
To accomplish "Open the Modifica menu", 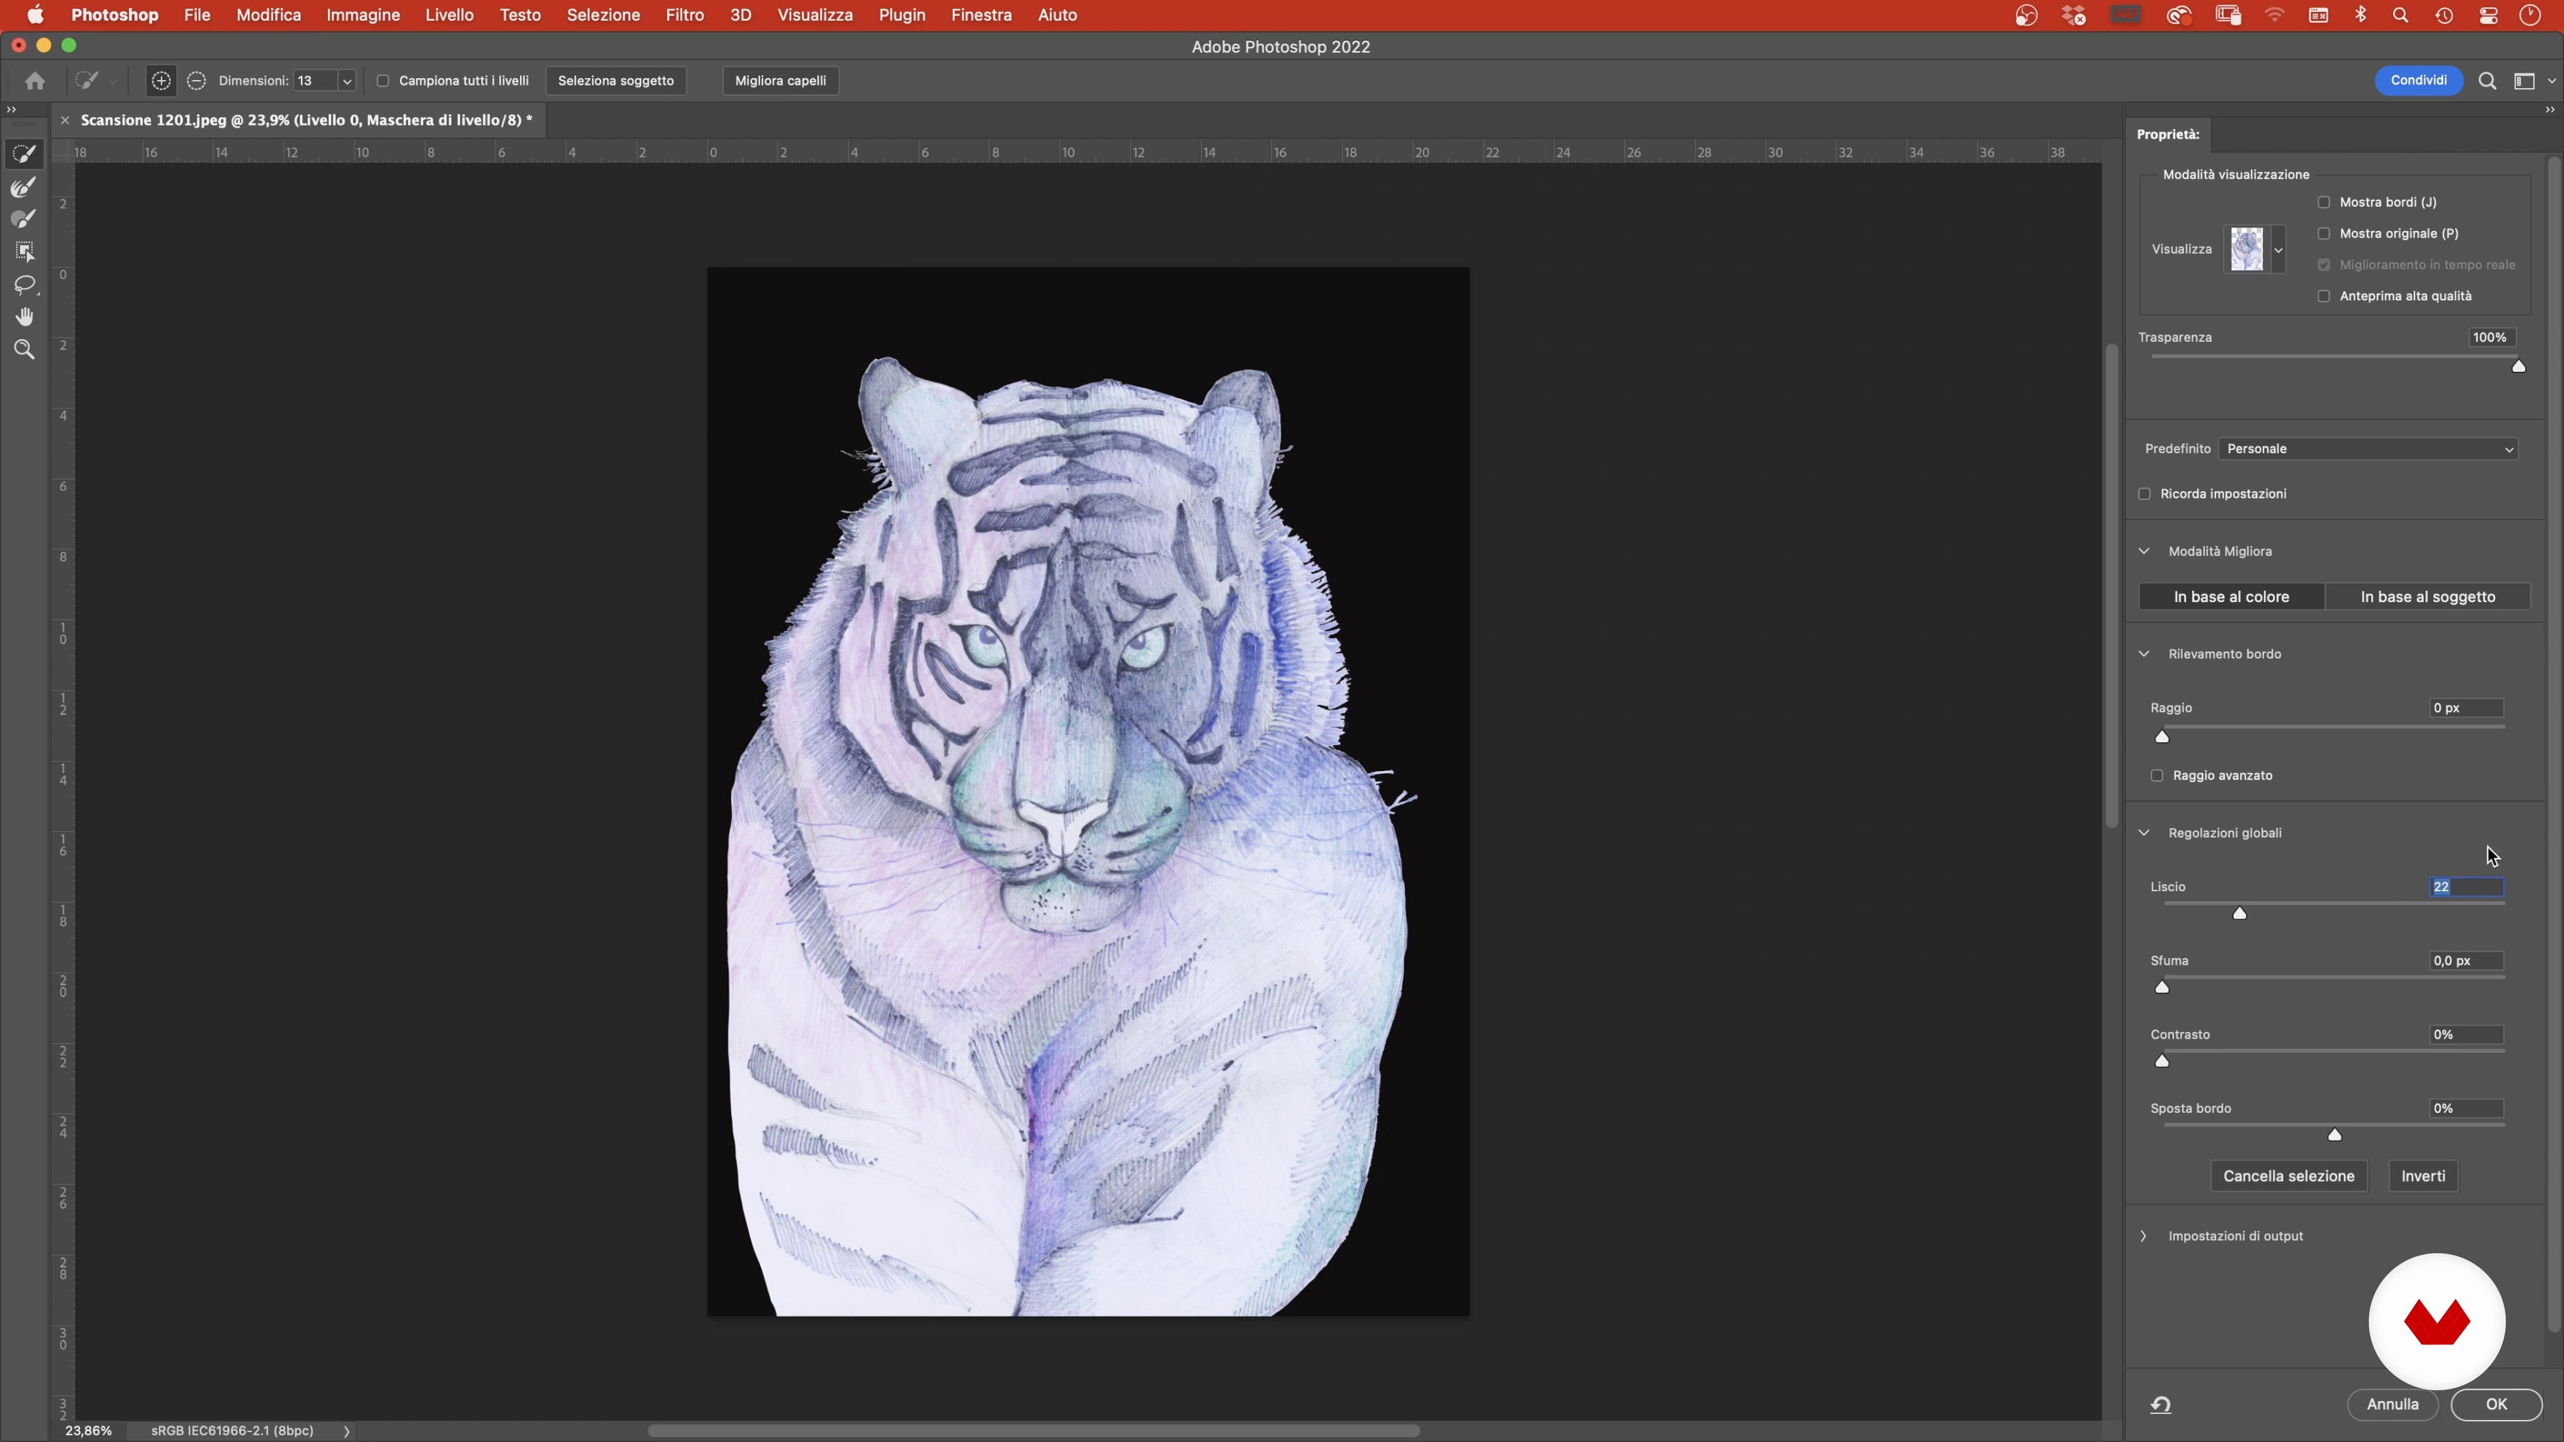I will [x=268, y=15].
